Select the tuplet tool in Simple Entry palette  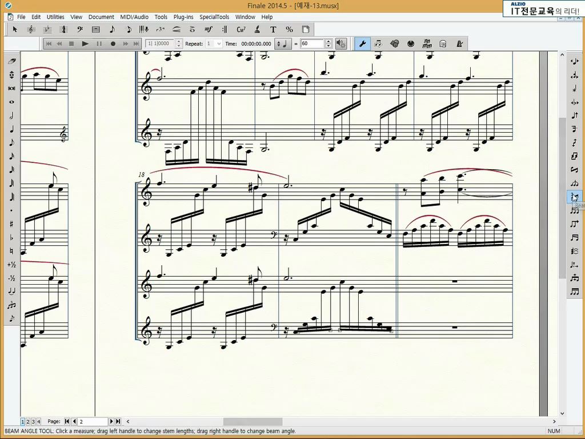tap(11, 305)
